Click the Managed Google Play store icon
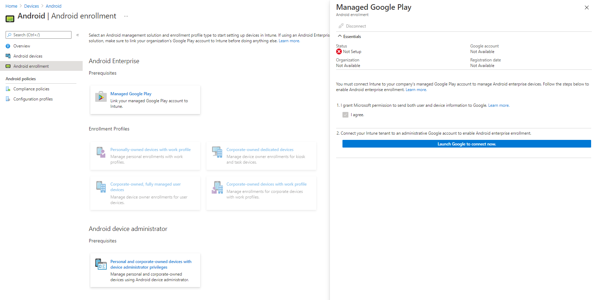Image resolution: width=596 pixels, height=300 pixels. [101, 97]
